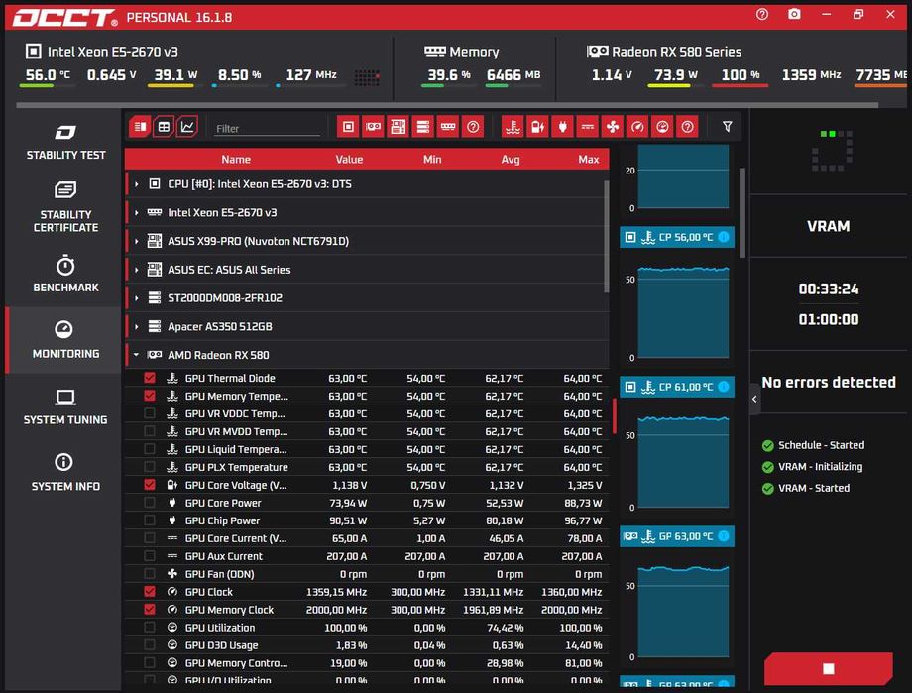Uncheck GPU Memory Temperature checkbox
This screenshot has height=693, width=912.
click(x=150, y=396)
